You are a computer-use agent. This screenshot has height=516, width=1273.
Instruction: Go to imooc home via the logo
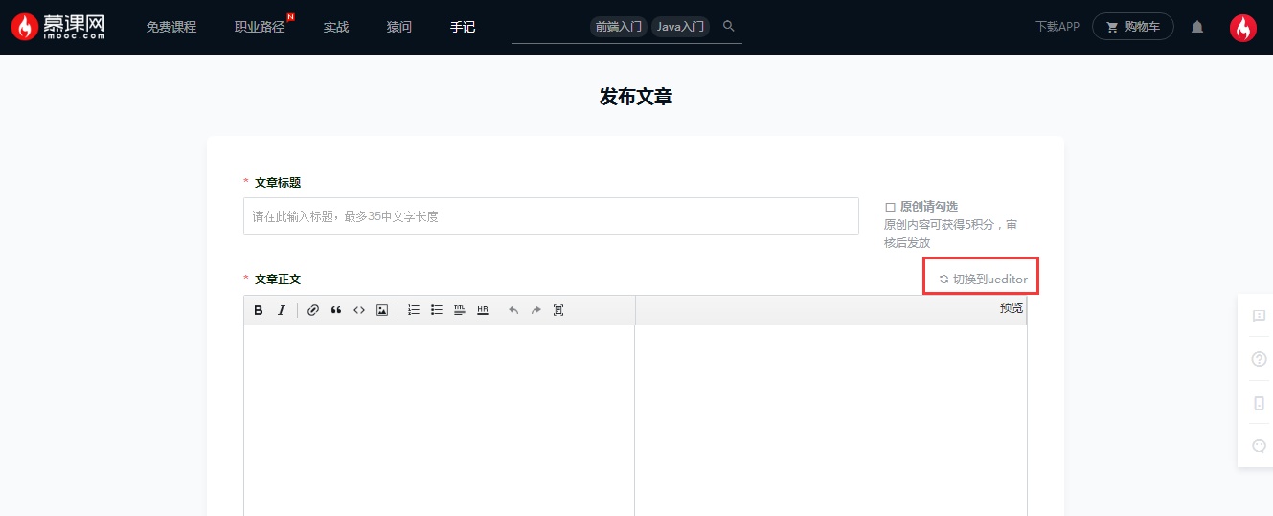pos(58,27)
